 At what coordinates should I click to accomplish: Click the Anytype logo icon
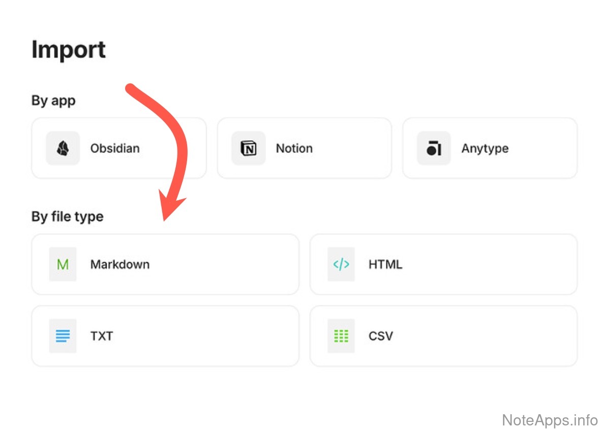[x=434, y=148]
